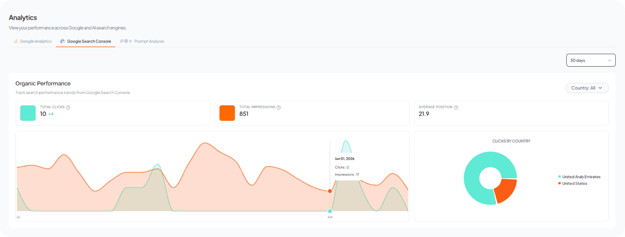Click the Total Impressions help icon
The height and width of the screenshot is (237, 625).
[279, 107]
